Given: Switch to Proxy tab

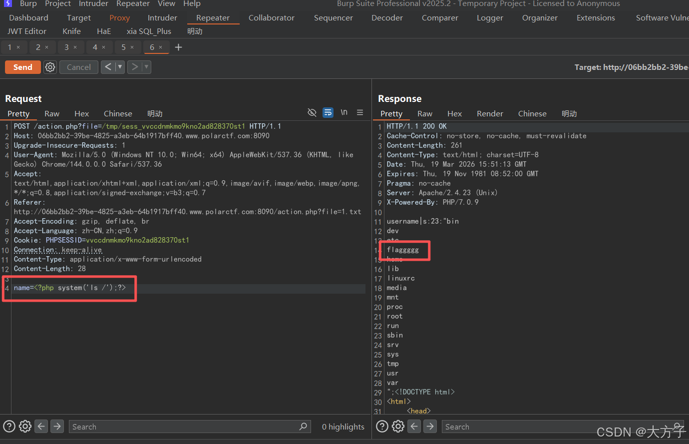Looking at the screenshot, I should click(120, 18).
